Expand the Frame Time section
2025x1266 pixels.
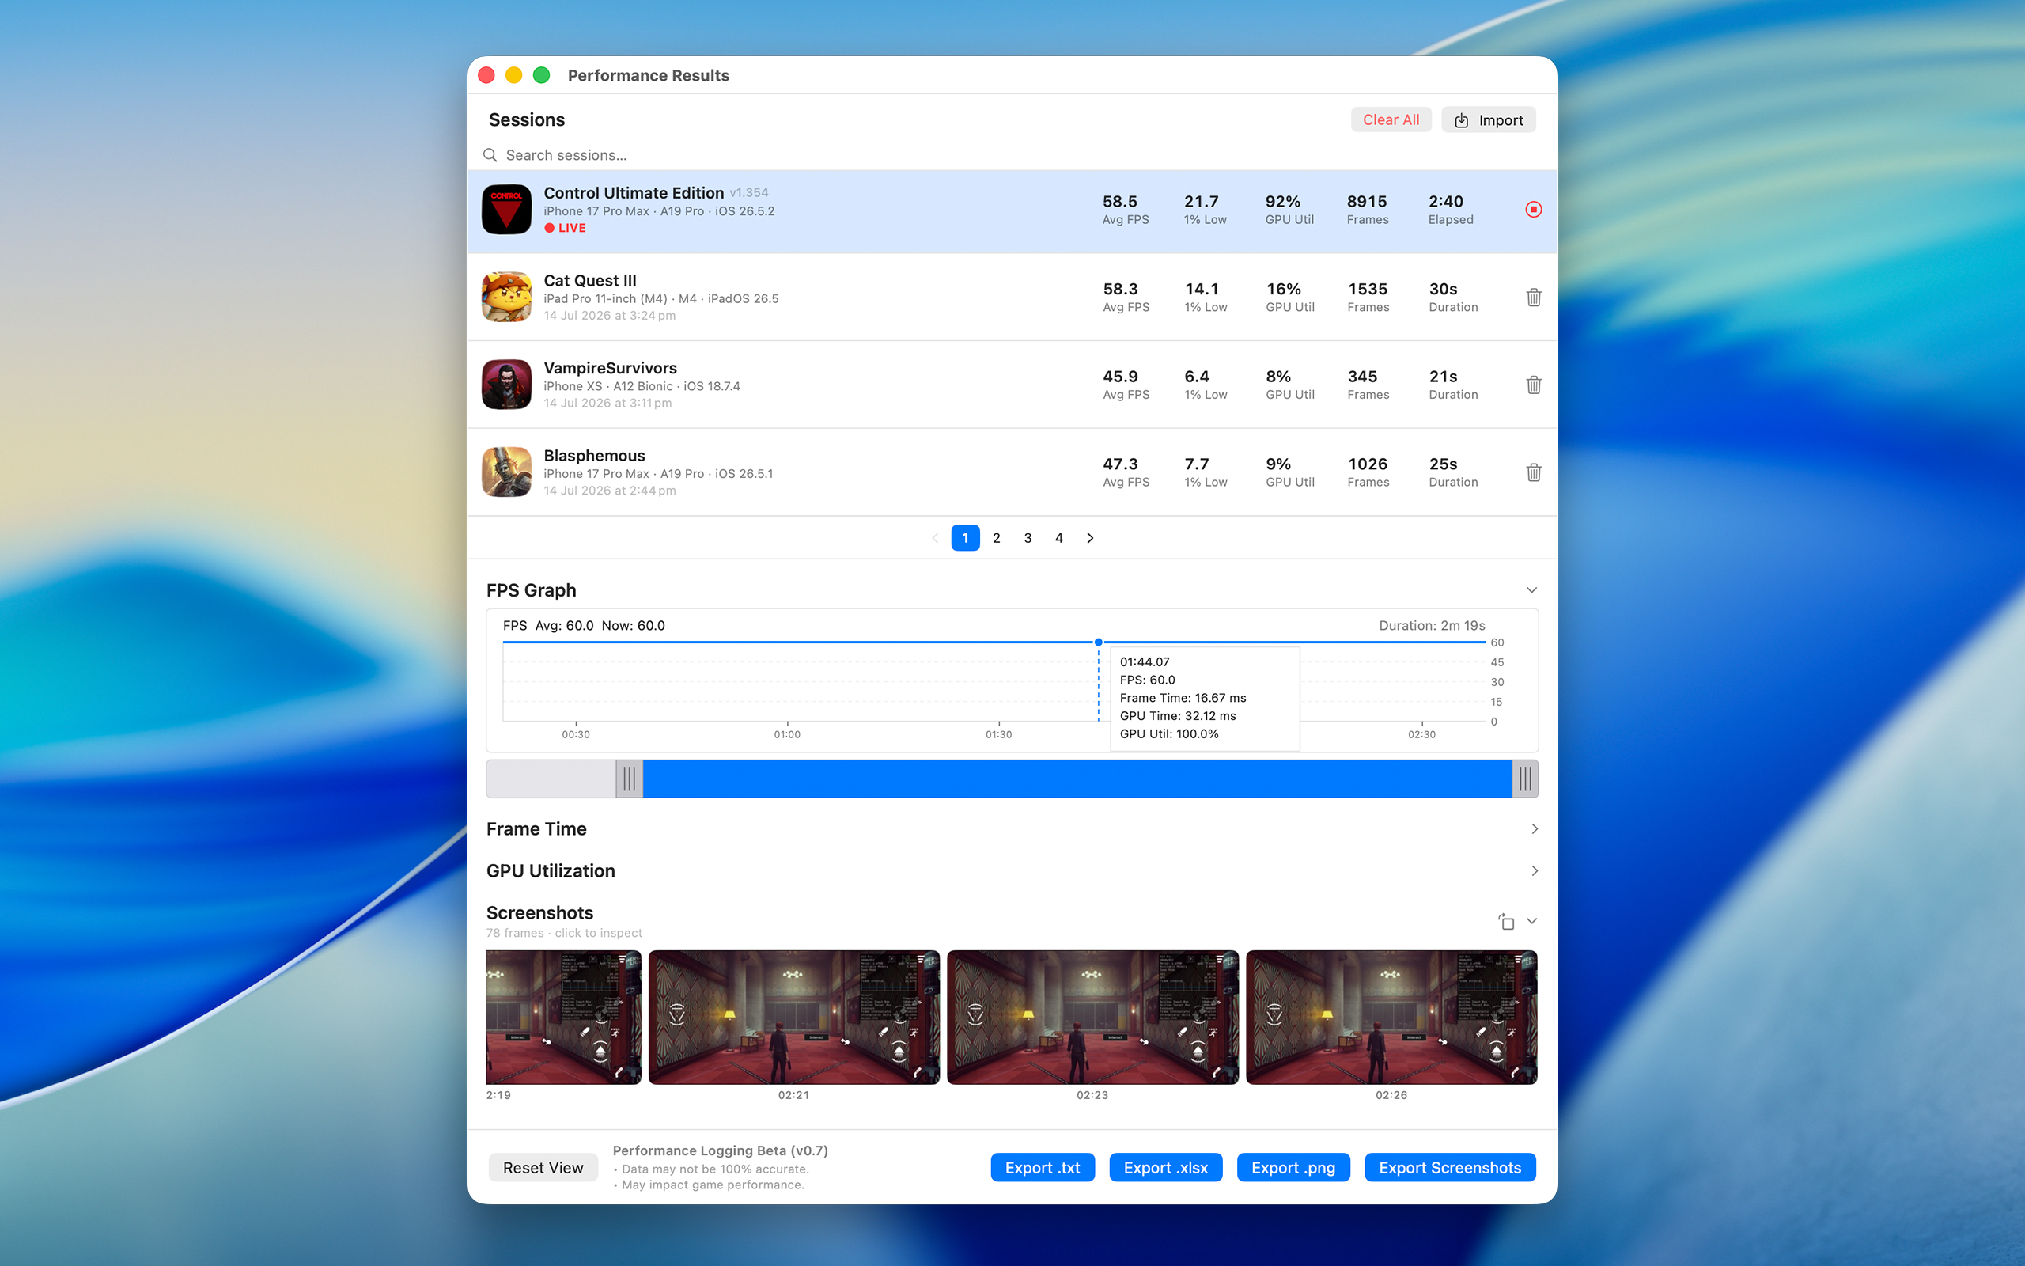[1534, 829]
